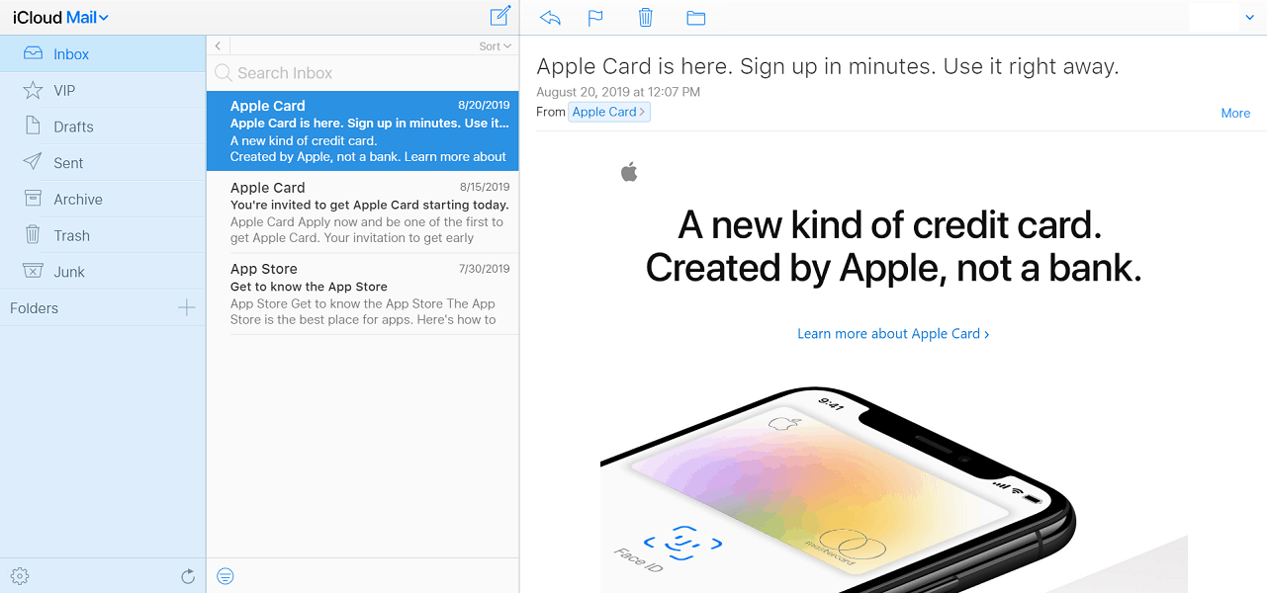The height and width of the screenshot is (593, 1267).
Task: Click the Apple logo in the email
Action: pyautogui.click(x=629, y=173)
